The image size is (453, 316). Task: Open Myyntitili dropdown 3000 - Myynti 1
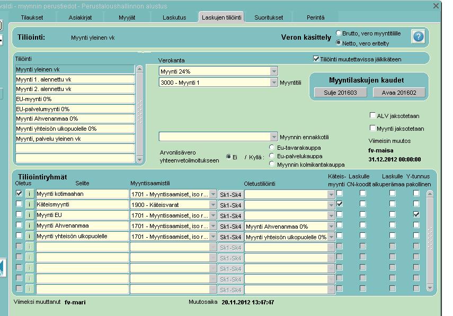(x=273, y=83)
